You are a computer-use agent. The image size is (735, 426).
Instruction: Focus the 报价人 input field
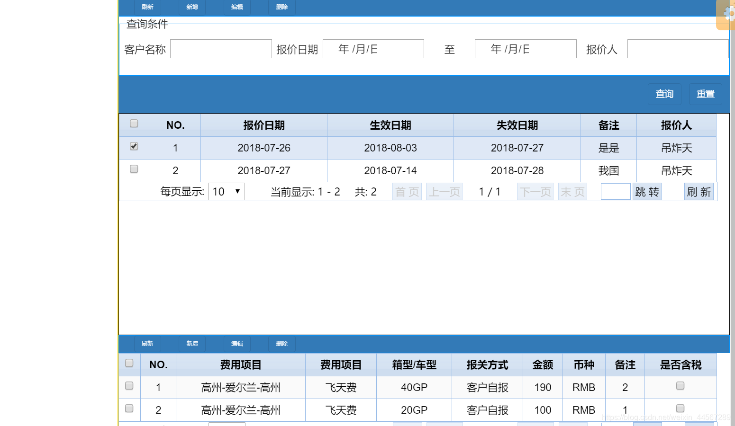point(678,49)
